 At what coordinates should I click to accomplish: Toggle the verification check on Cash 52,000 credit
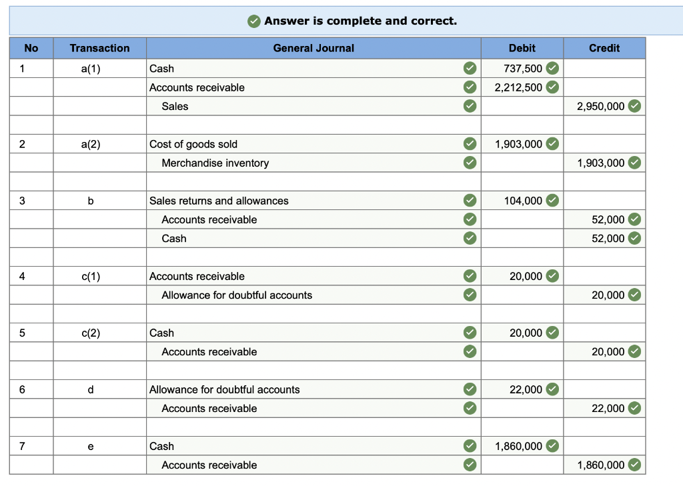coord(634,238)
